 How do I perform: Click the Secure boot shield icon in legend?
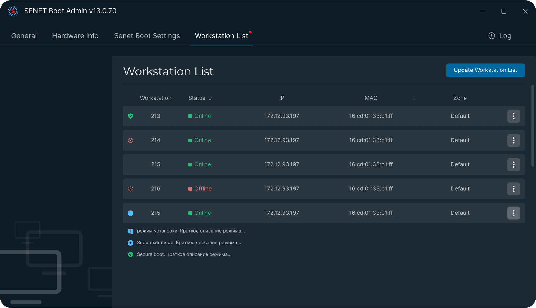pyautogui.click(x=130, y=254)
